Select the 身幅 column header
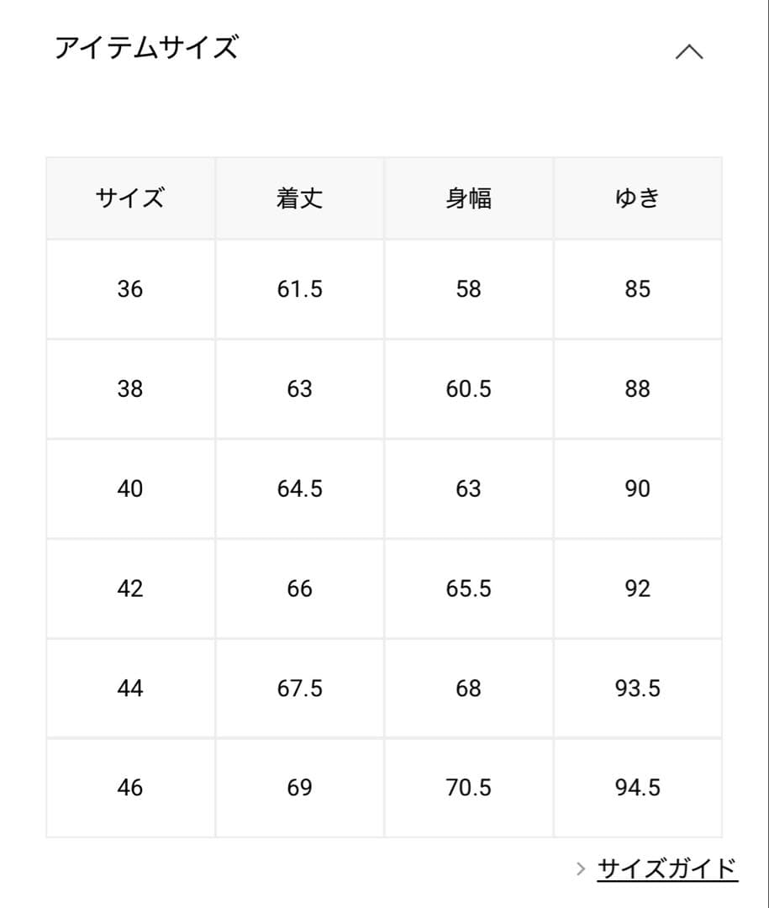The width and height of the screenshot is (769, 908). (x=469, y=197)
